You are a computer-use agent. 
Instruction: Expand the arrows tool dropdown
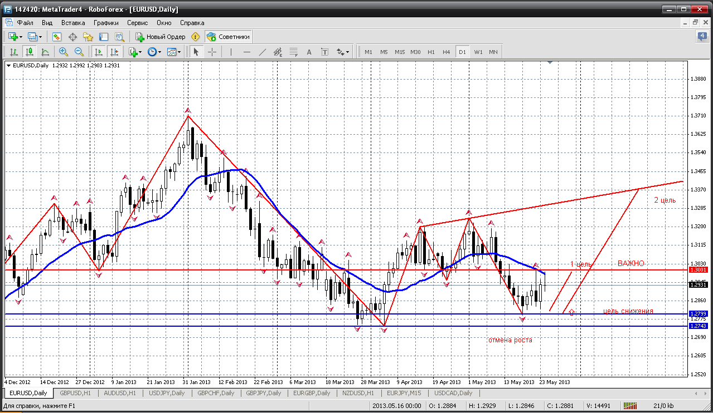click(x=347, y=52)
